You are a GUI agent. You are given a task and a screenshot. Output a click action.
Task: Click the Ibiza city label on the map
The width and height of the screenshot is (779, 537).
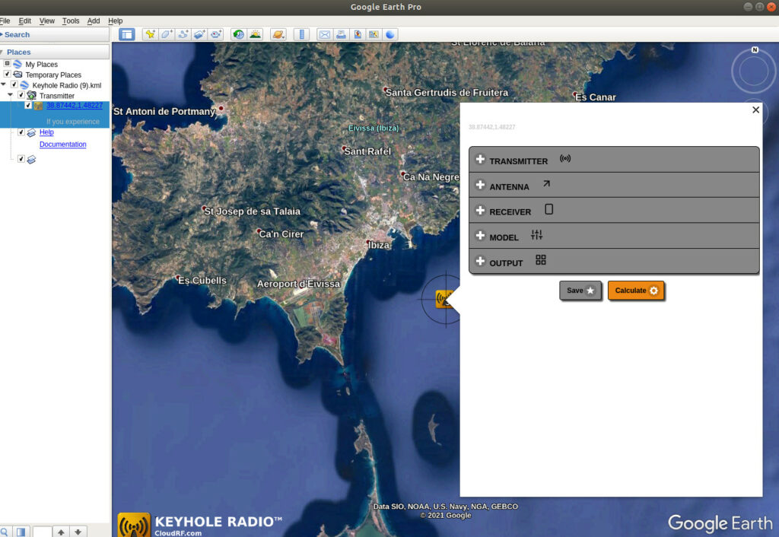tap(379, 245)
